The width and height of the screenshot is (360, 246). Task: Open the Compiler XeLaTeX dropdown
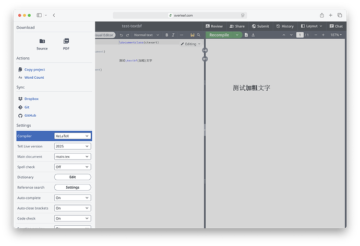[73, 136]
